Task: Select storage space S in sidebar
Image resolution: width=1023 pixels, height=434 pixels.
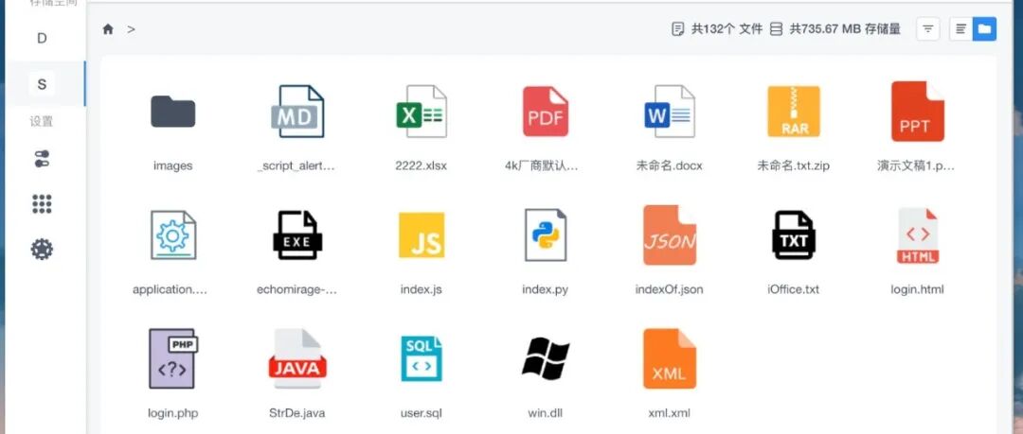Action: [42, 84]
